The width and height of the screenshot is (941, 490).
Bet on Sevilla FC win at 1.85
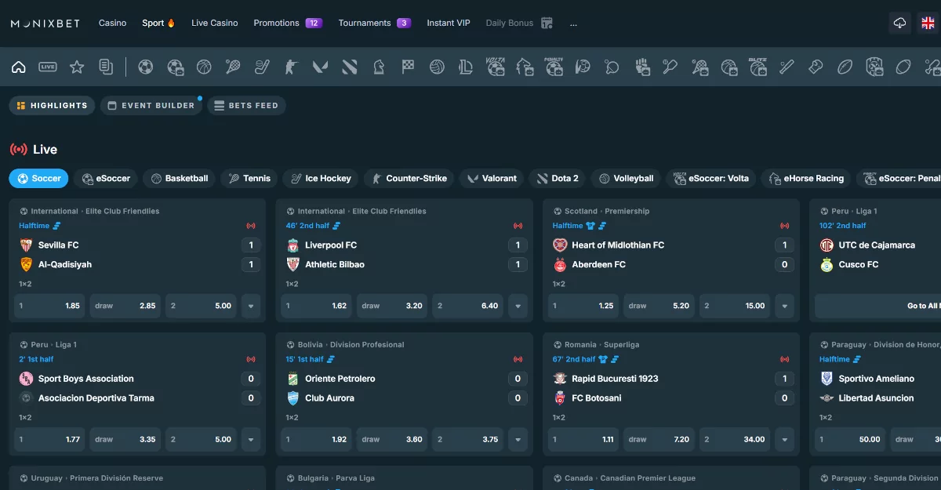(x=49, y=306)
